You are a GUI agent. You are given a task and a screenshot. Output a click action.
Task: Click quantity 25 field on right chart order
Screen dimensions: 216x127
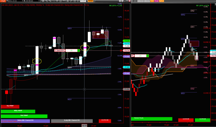pyautogui.click(x=140, y=56)
